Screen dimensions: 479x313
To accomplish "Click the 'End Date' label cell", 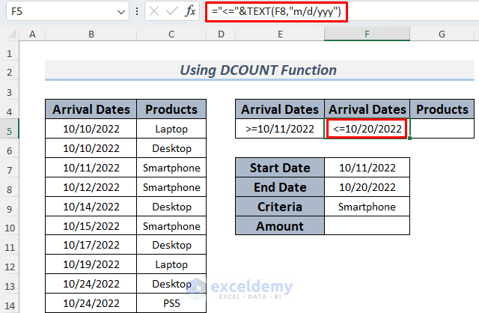I will click(280, 187).
